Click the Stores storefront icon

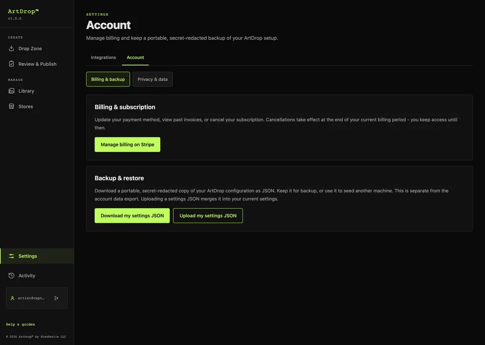(12, 106)
